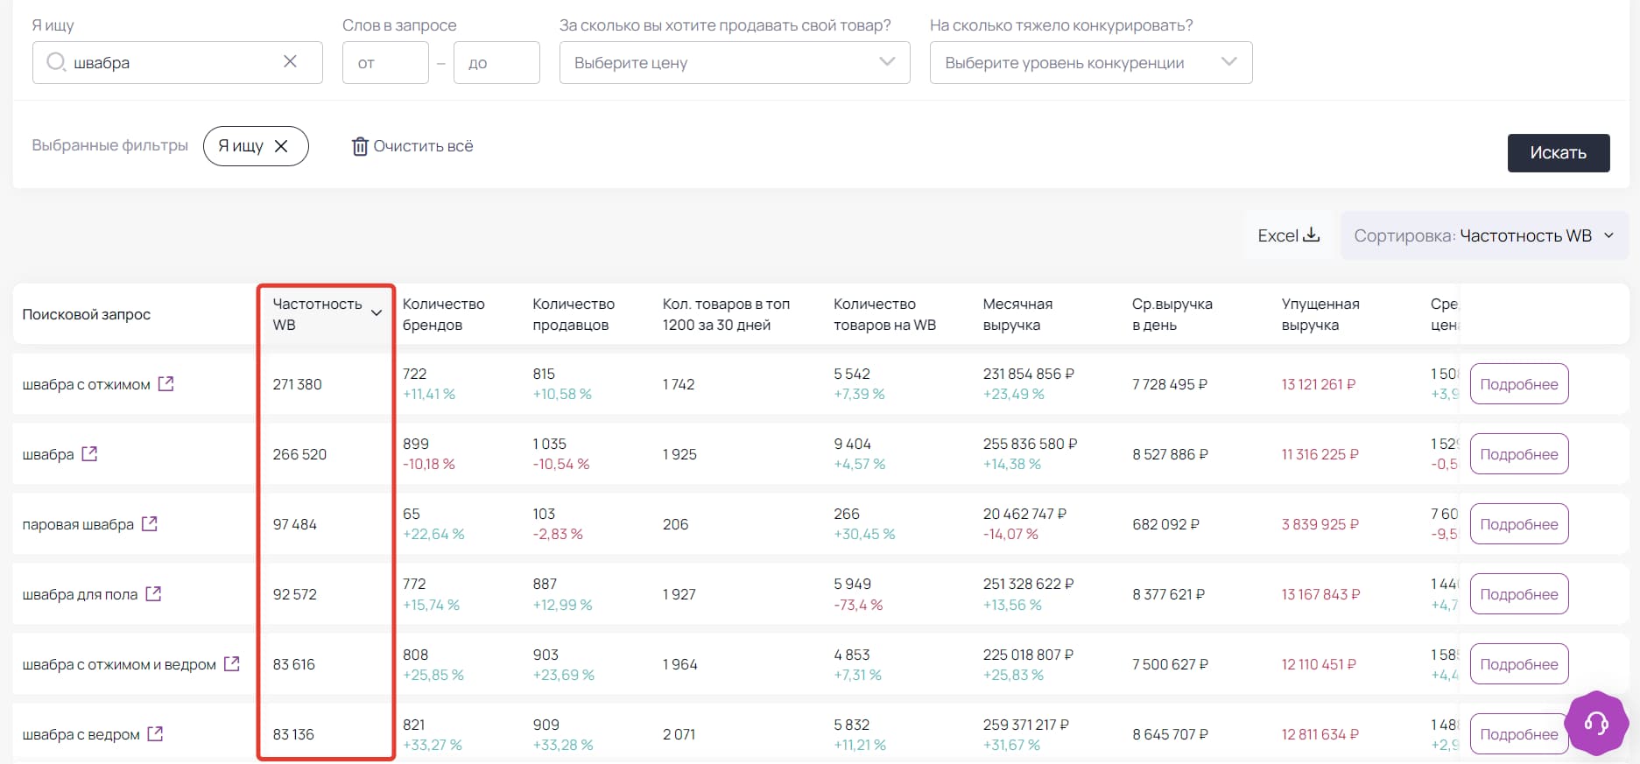
Task: Focus the 'до' word count field
Action: coord(496,62)
